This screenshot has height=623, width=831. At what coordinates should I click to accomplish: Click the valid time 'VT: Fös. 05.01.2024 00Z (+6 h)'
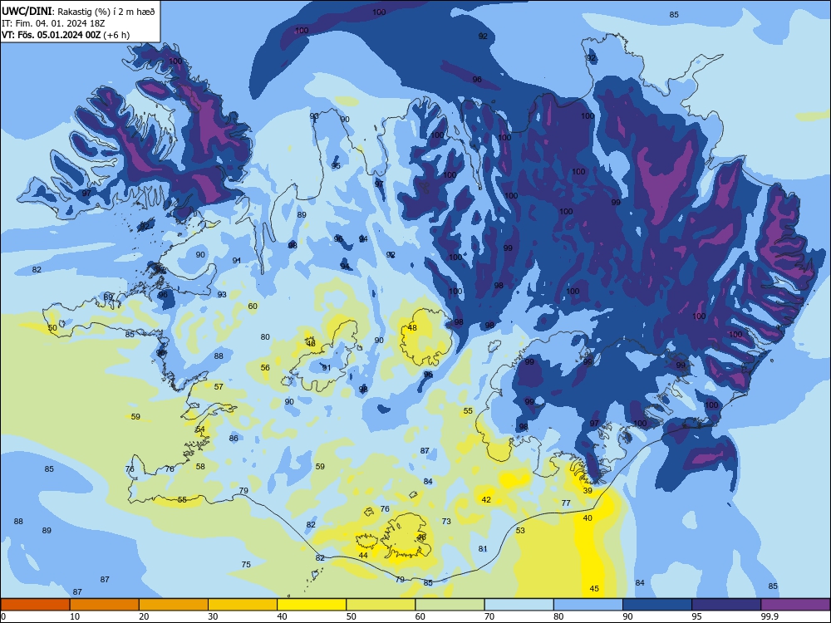pos(66,35)
